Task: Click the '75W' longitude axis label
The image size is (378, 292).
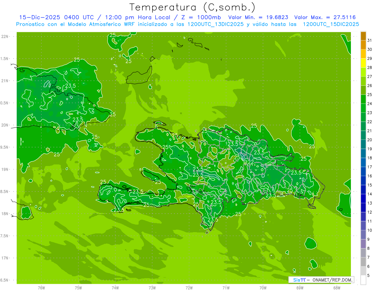Action: click(x=78, y=288)
